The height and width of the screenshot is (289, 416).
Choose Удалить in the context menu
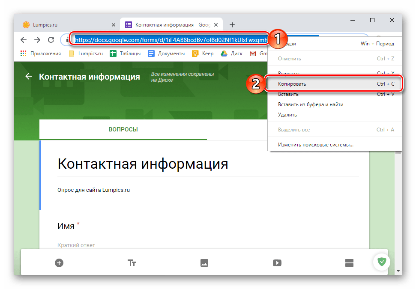[334, 115]
